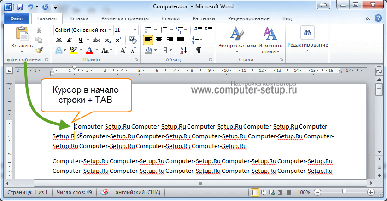Click the blue Файл button
387x201 pixels.
17,19
